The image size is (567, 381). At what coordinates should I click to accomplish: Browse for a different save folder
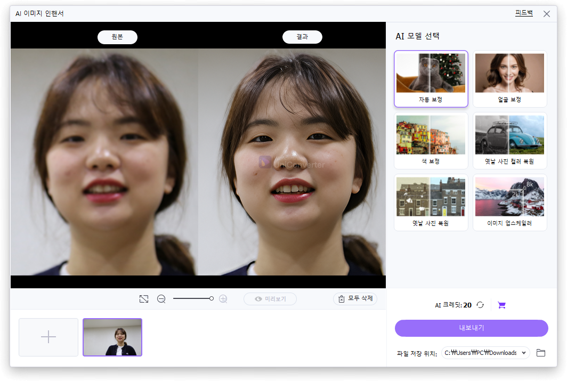[541, 353]
